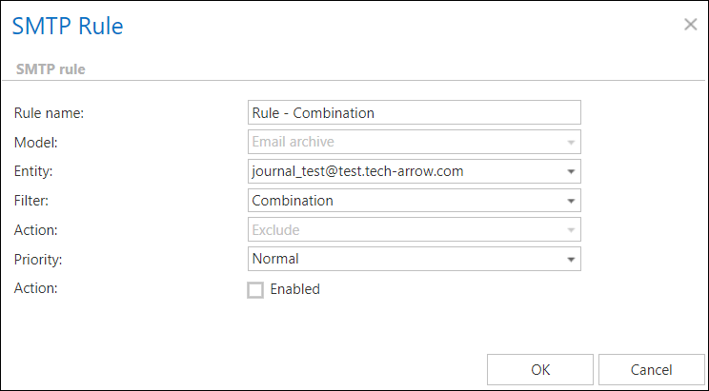Expand the Priority dropdown set to Normal

[x=570, y=259]
